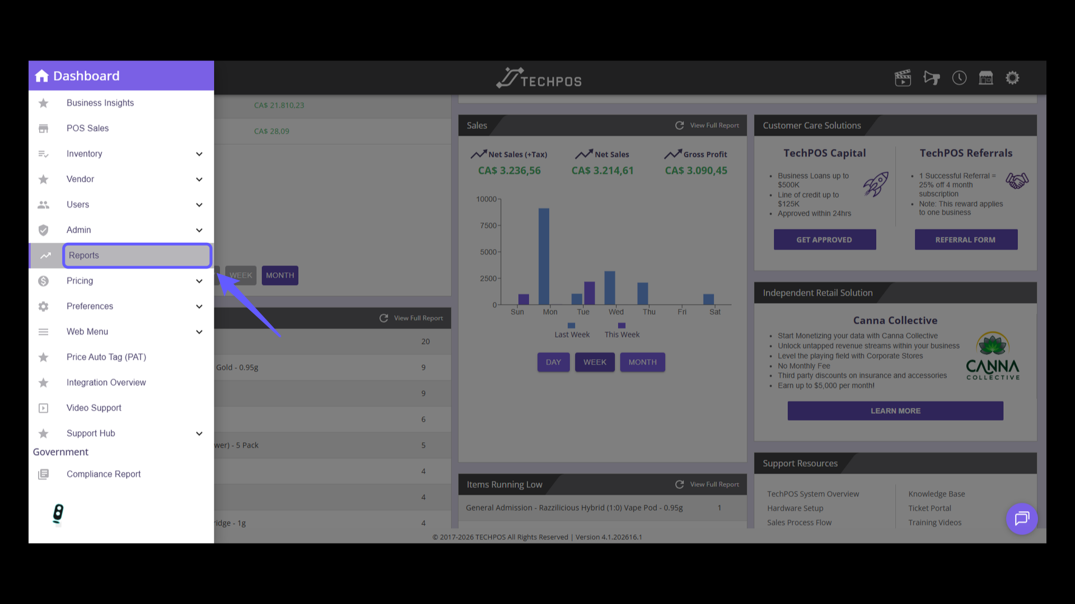Click the store icon in the top bar
The image size is (1075, 604).
point(986,78)
